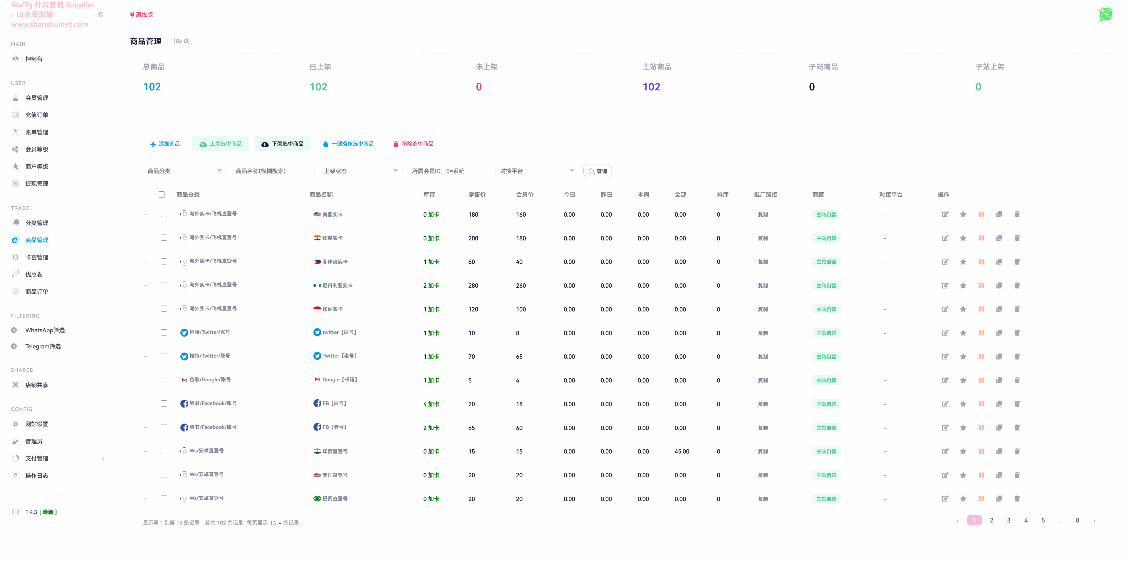The height and width of the screenshot is (563, 1128).
Task: Open 卡密管理 in sidebar
Action: tap(36, 257)
